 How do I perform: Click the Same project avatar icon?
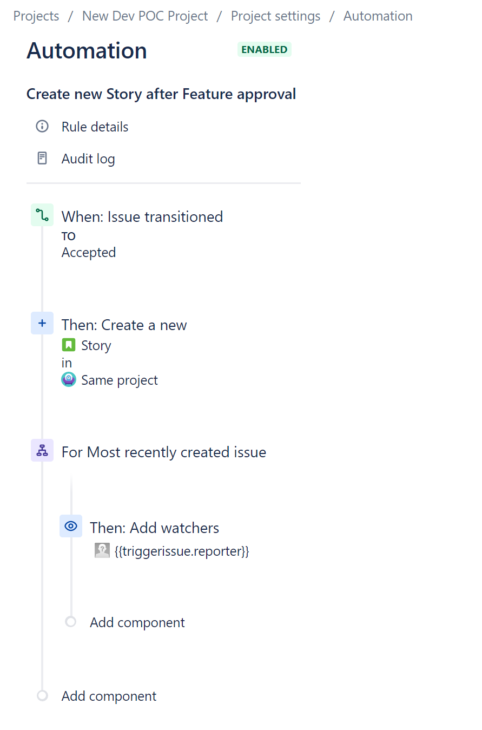click(69, 379)
